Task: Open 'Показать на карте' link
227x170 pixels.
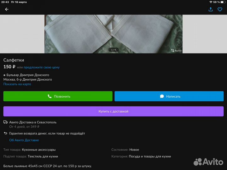Action: point(17,84)
